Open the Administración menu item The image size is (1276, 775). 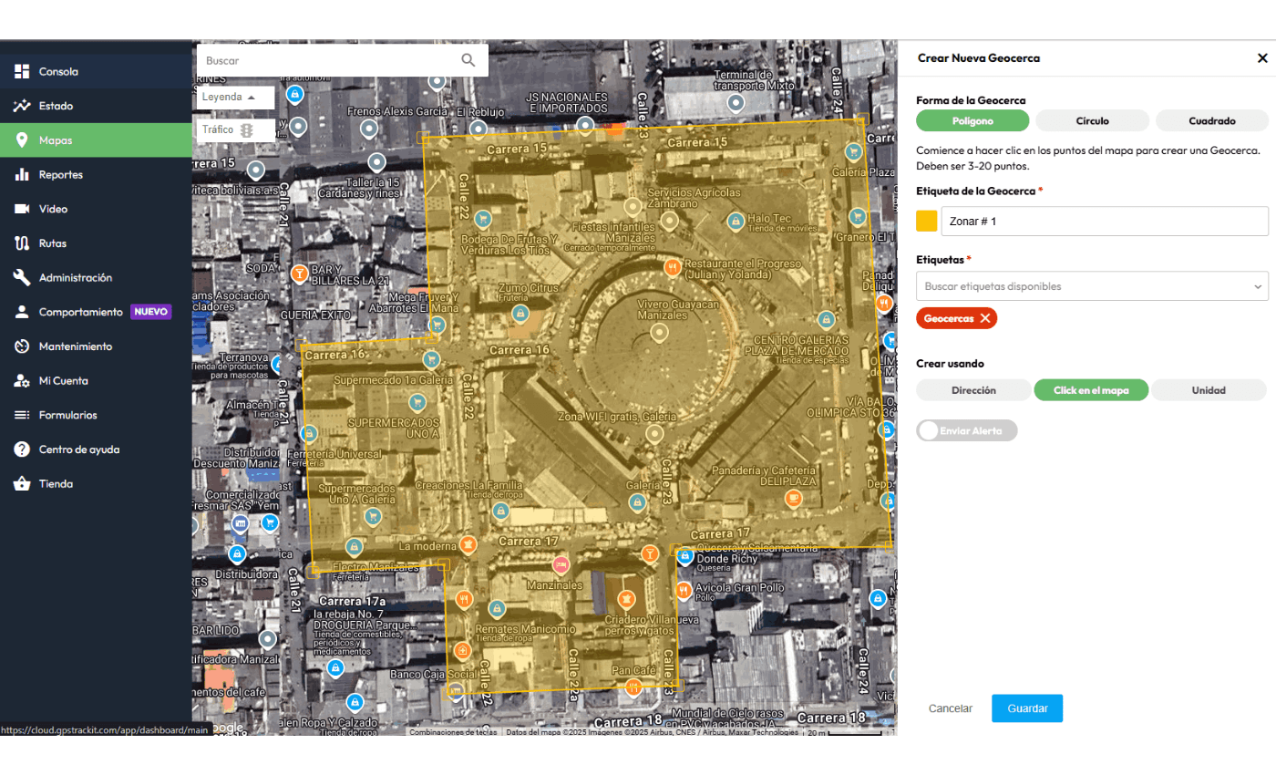[x=96, y=277]
